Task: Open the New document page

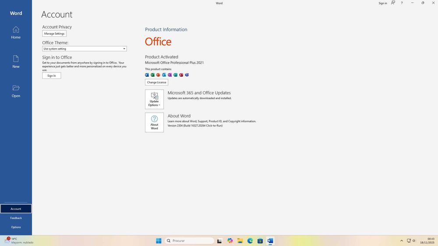Action: [x=16, y=62]
